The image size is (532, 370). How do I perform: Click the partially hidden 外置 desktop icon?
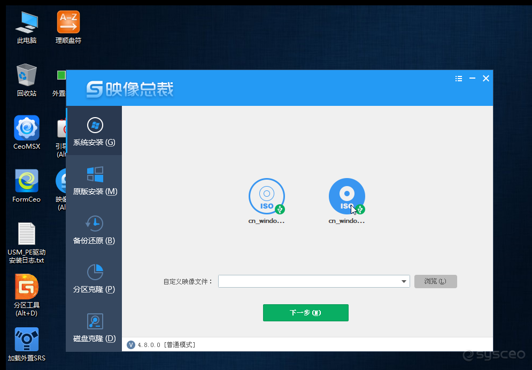[x=60, y=83]
